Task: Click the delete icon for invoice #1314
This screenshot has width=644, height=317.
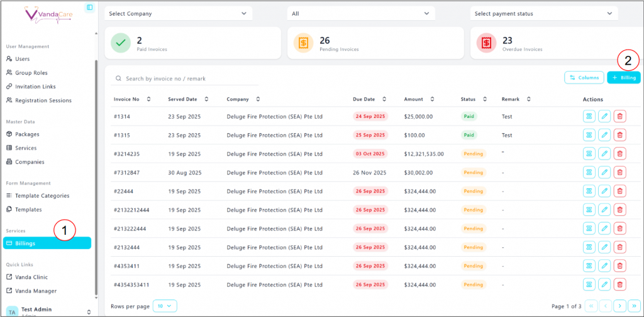Action: point(619,116)
